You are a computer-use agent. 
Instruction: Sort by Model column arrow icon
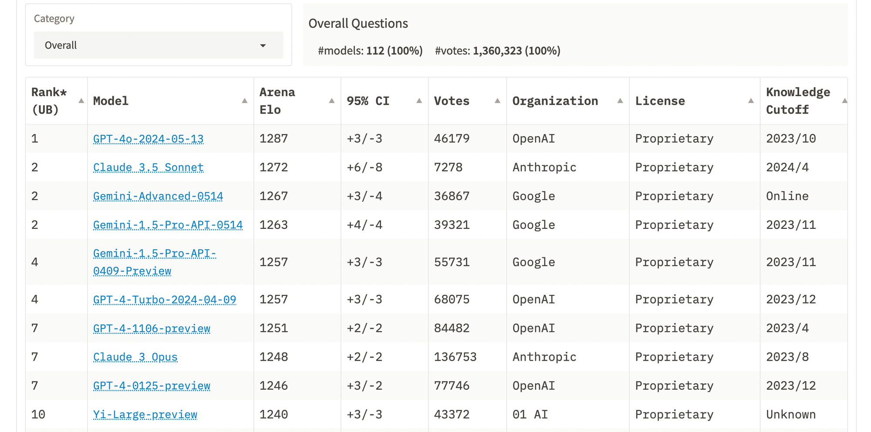pyautogui.click(x=245, y=101)
